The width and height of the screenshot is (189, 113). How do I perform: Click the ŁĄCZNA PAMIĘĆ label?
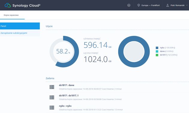point(91,53)
